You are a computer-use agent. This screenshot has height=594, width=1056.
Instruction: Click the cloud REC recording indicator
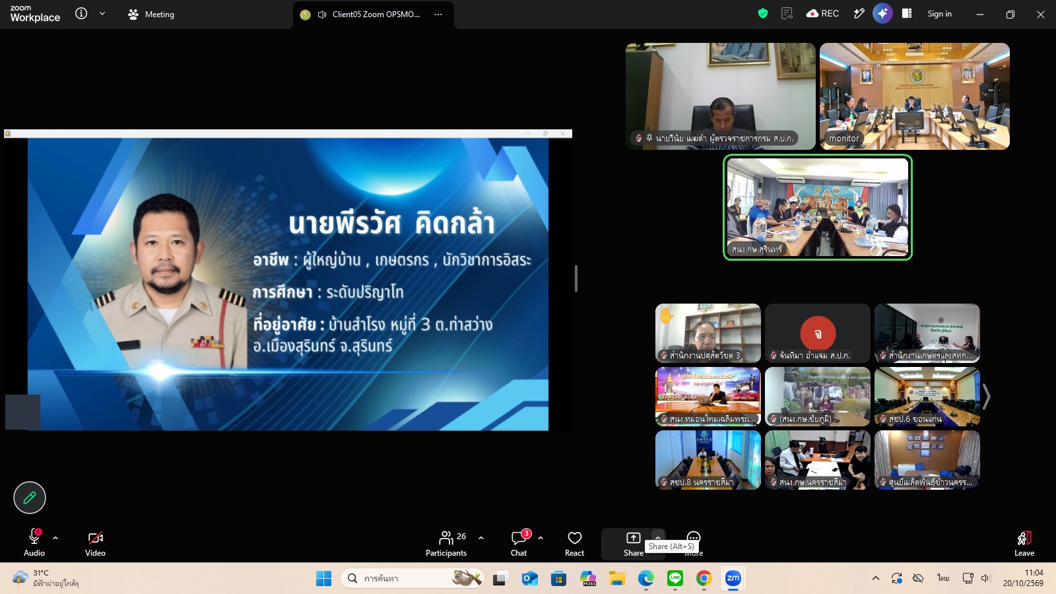click(822, 13)
